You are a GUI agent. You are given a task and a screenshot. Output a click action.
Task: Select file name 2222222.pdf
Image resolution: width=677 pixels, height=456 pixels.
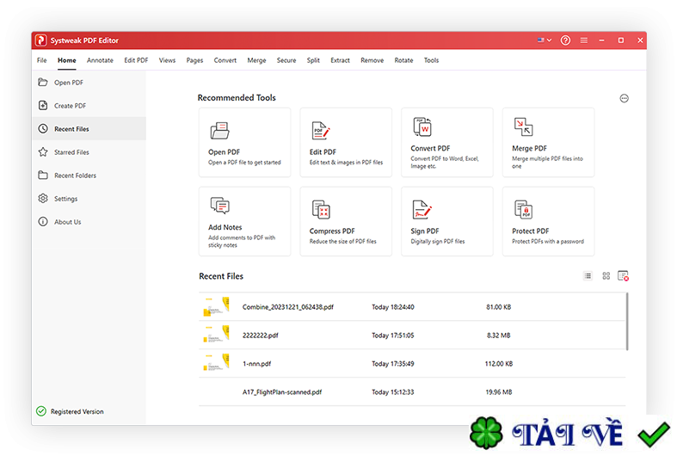click(x=261, y=336)
